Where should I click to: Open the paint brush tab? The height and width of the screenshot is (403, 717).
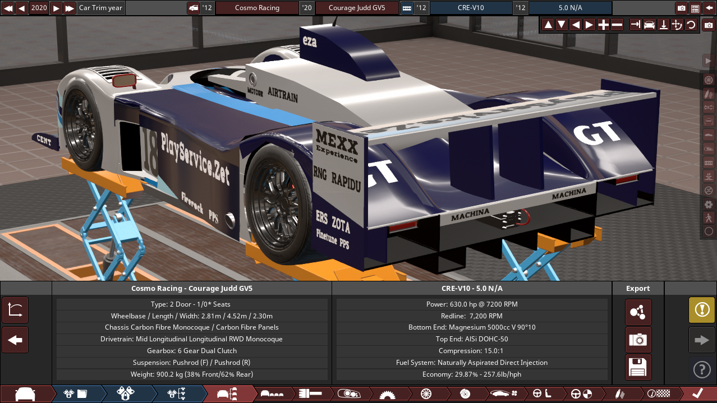[x=310, y=394]
